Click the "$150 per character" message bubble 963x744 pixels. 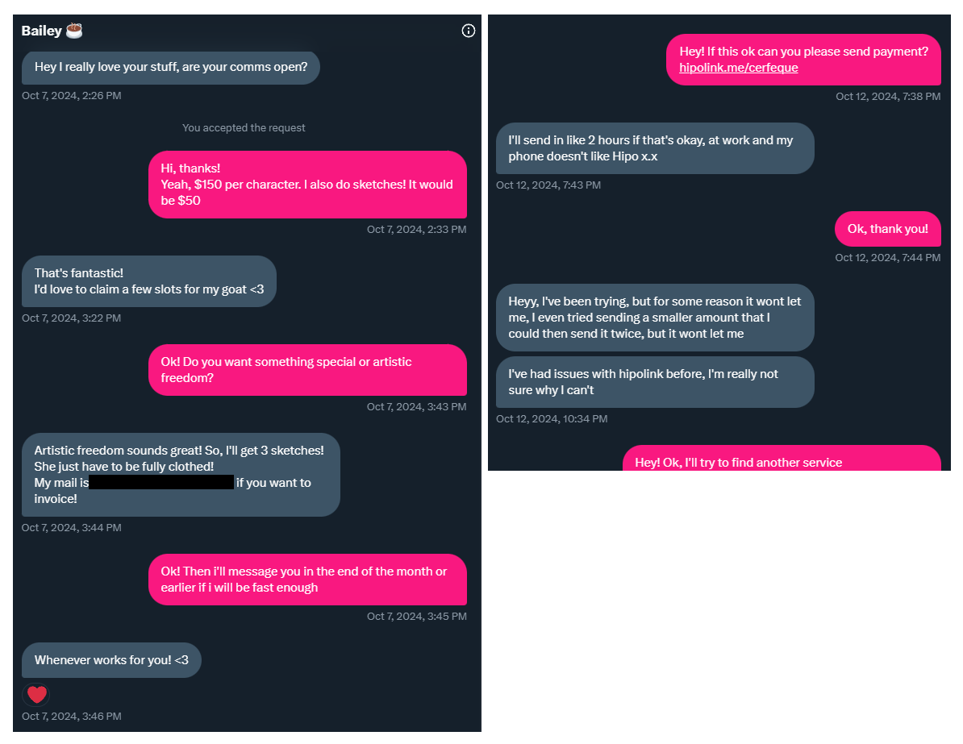pyautogui.click(x=307, y=185)
